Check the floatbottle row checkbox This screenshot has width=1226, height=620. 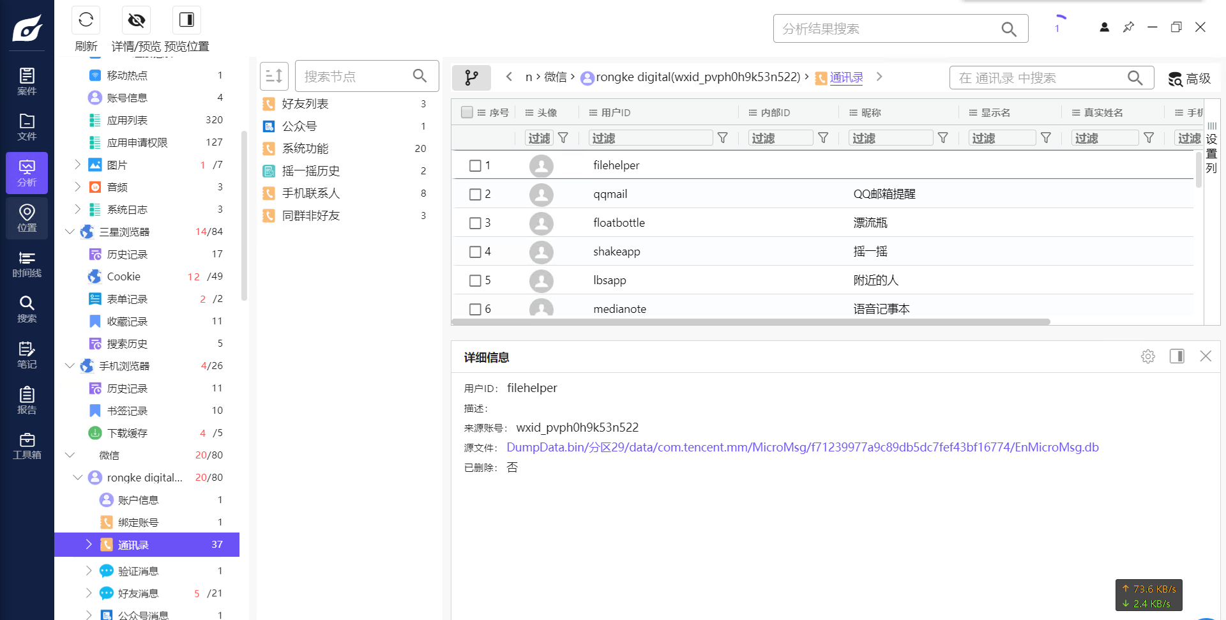click(x=475, y=223)
